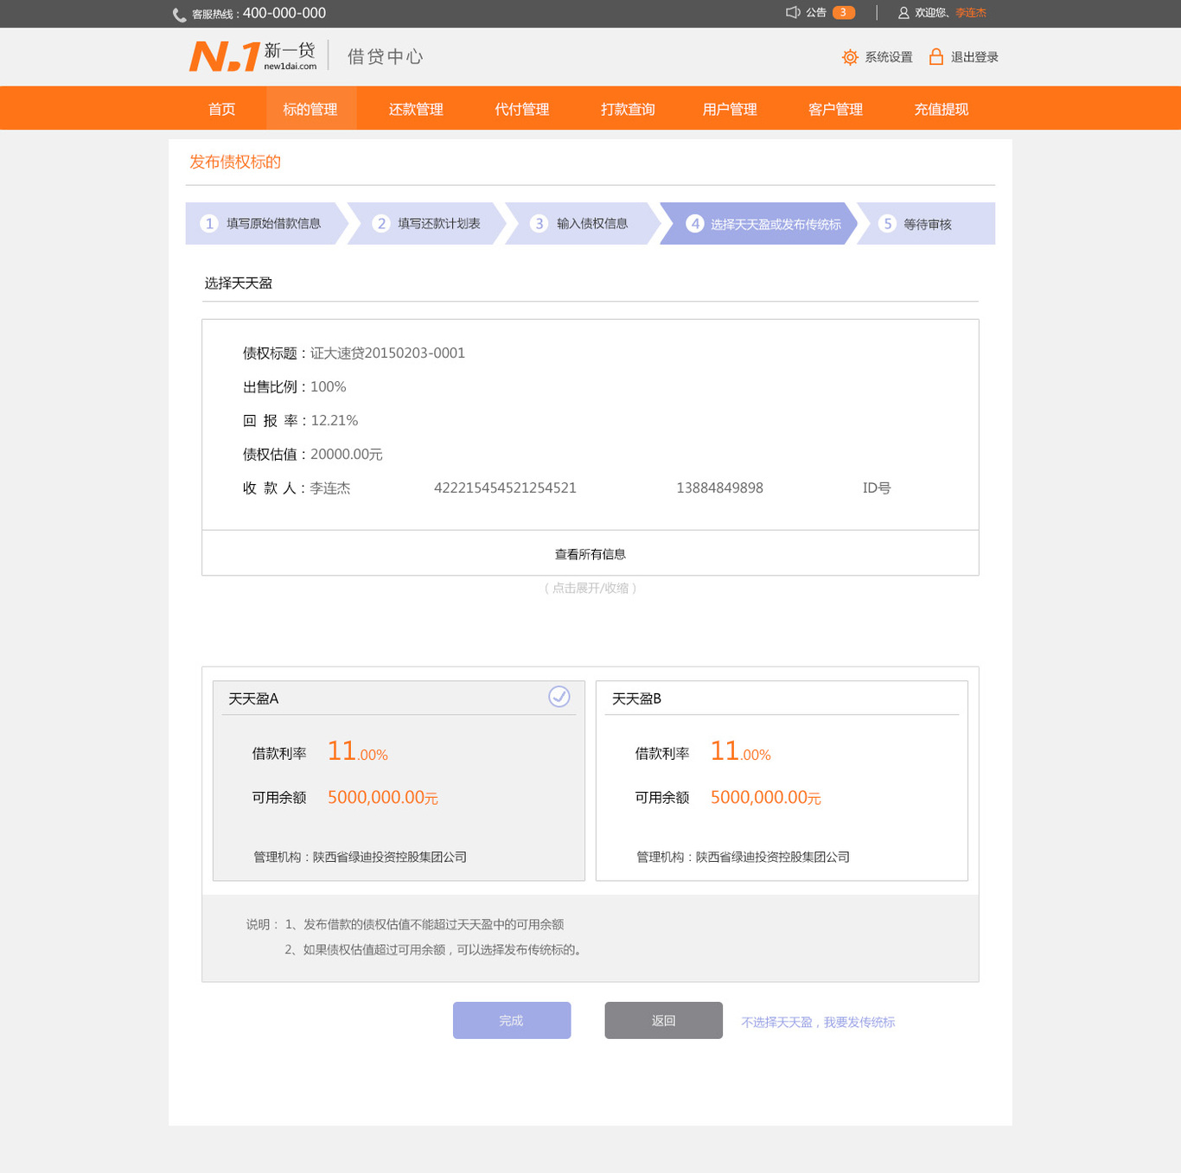1181x1173 pixels.
Task: Select the 天天盈B card title
Action: (x=637, y=698)
